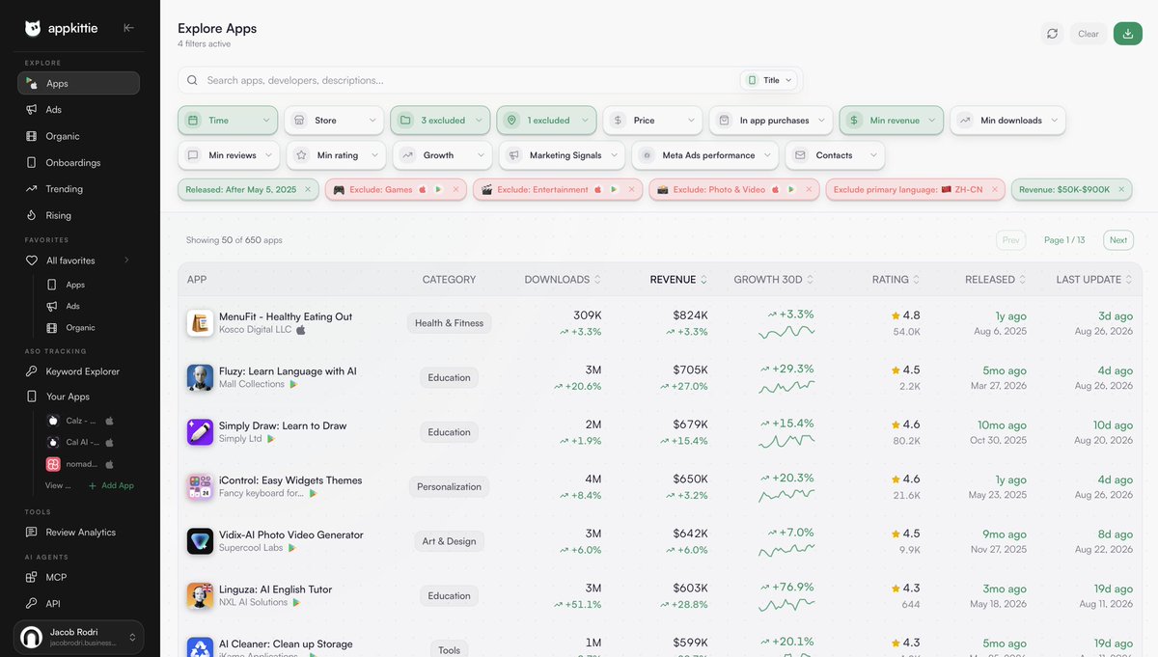Screen dimensions: 1158x657
Task: Open the 1 excluded language dropdown
Action: point(546,121)
